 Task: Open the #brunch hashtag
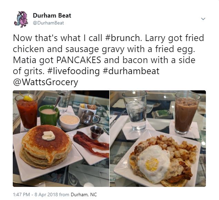(x=123, y=38)
